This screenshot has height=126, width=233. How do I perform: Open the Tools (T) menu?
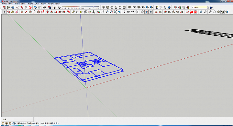[x=37, y=4]
